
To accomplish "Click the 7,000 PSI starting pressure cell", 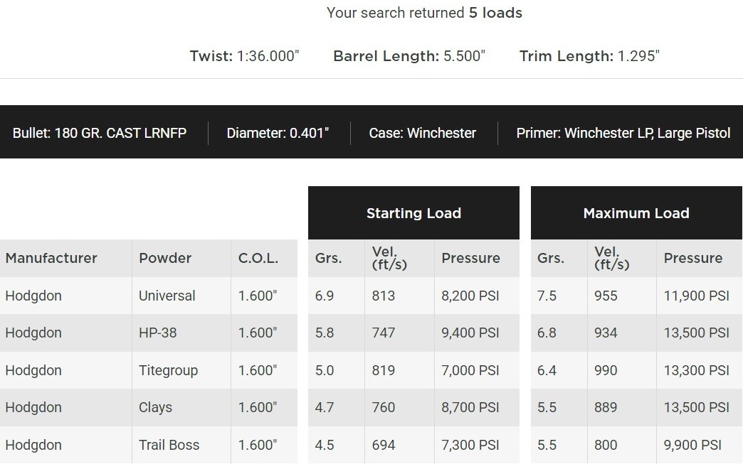I will [x=470, y=370].
